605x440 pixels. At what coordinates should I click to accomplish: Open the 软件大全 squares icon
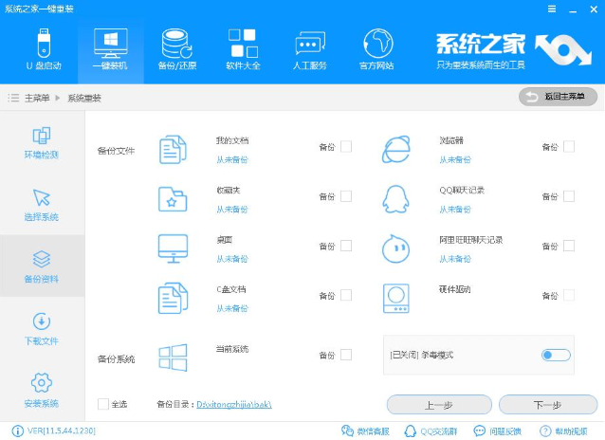pyautogui.click(x=243, y=43)
